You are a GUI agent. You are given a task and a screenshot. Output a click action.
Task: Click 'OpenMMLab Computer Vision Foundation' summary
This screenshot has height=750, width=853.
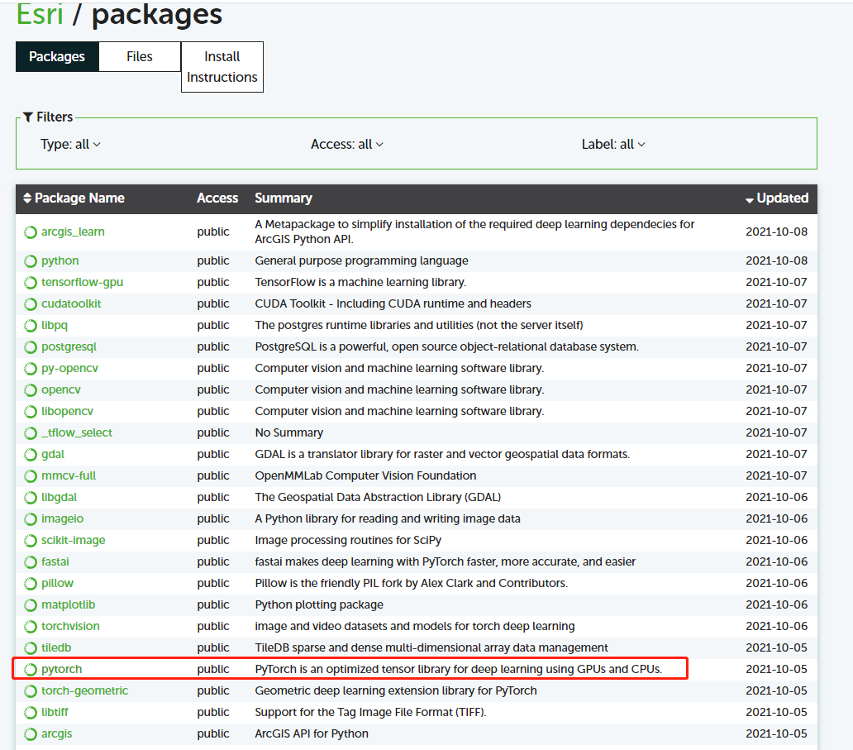365,475
